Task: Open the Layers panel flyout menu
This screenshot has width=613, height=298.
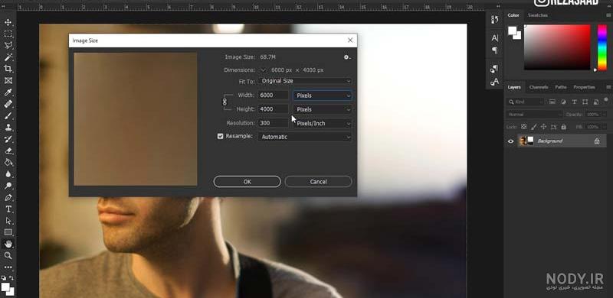Action: pyautogui.click(x=608, y=87)
